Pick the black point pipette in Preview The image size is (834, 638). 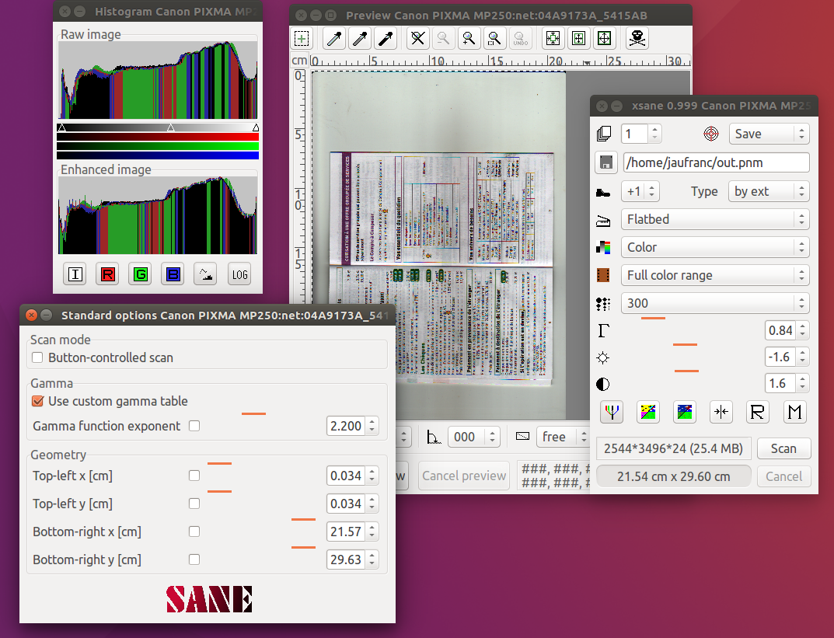click(x=386, y=38)
